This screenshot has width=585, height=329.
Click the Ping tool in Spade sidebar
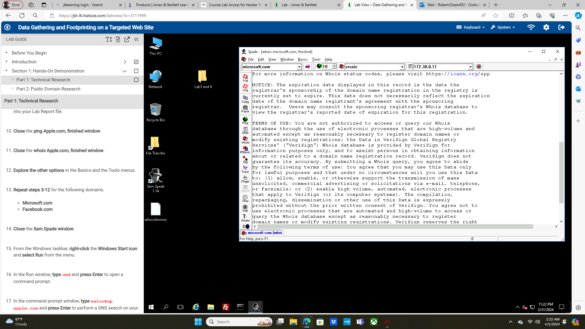click(x=245, y=120)
